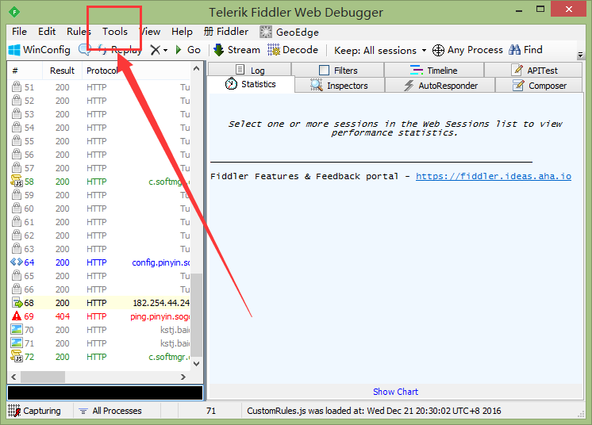Switch to the Composer tab
Screen dimensions: 592x425
[x=539, y=86]
